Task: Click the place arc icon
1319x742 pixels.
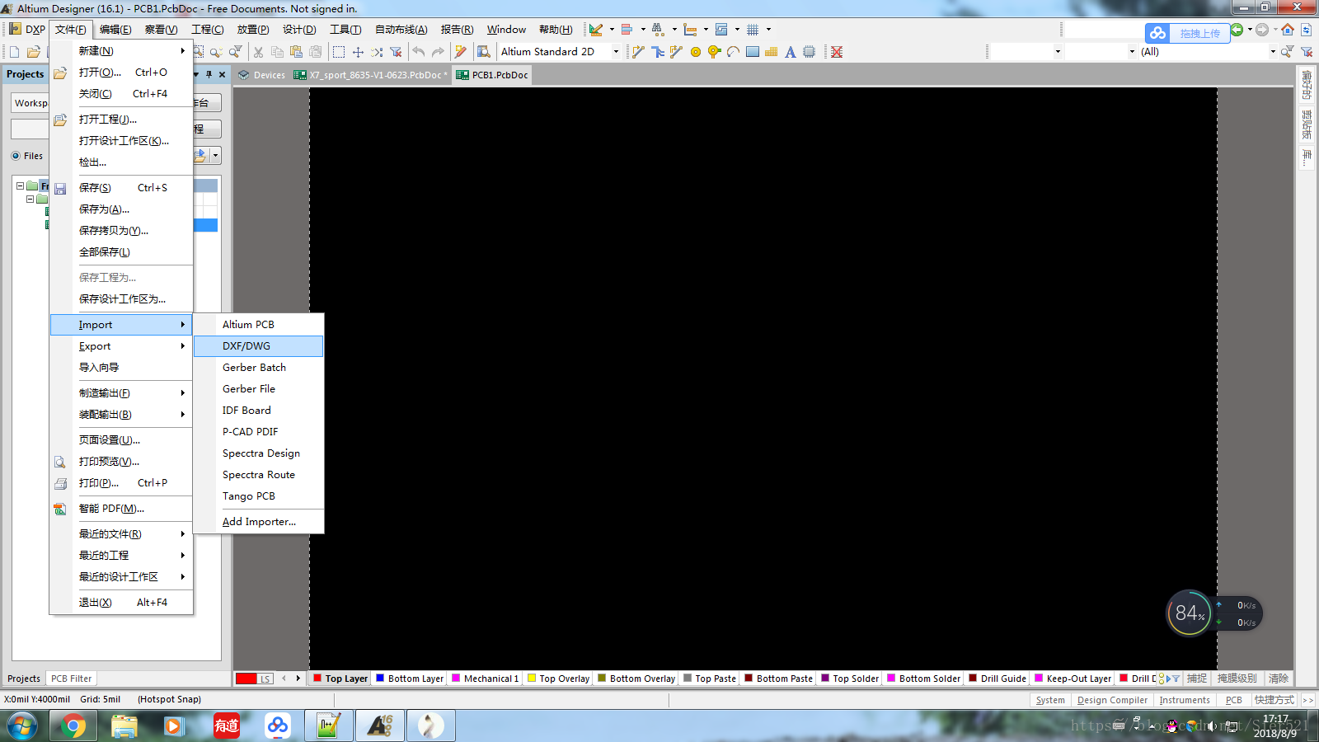Action: pos(733,52)
